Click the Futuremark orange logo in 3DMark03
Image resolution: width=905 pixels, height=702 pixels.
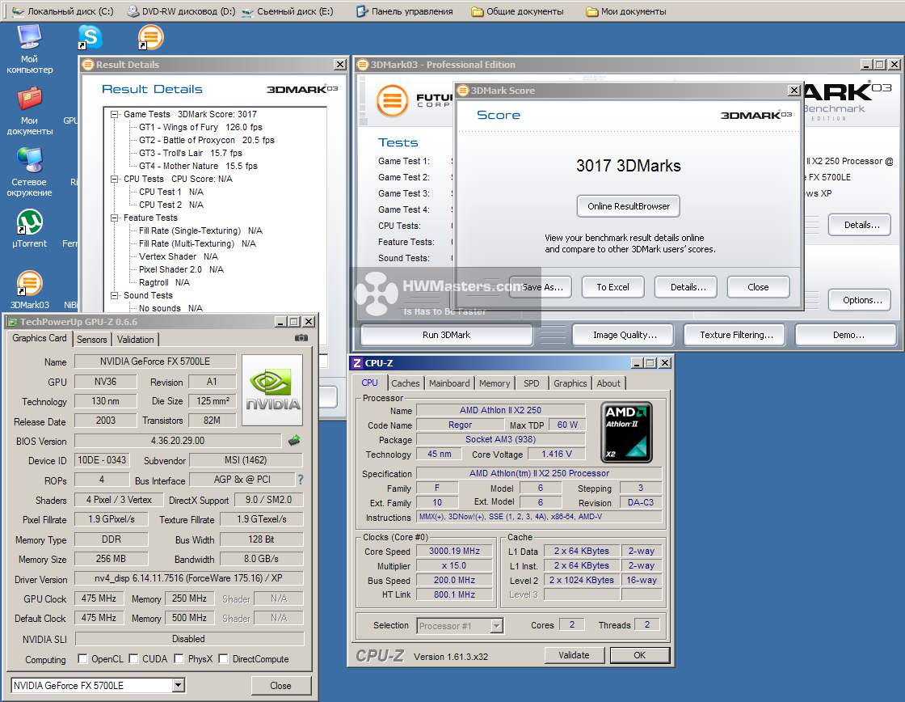[x=392, y=100]
